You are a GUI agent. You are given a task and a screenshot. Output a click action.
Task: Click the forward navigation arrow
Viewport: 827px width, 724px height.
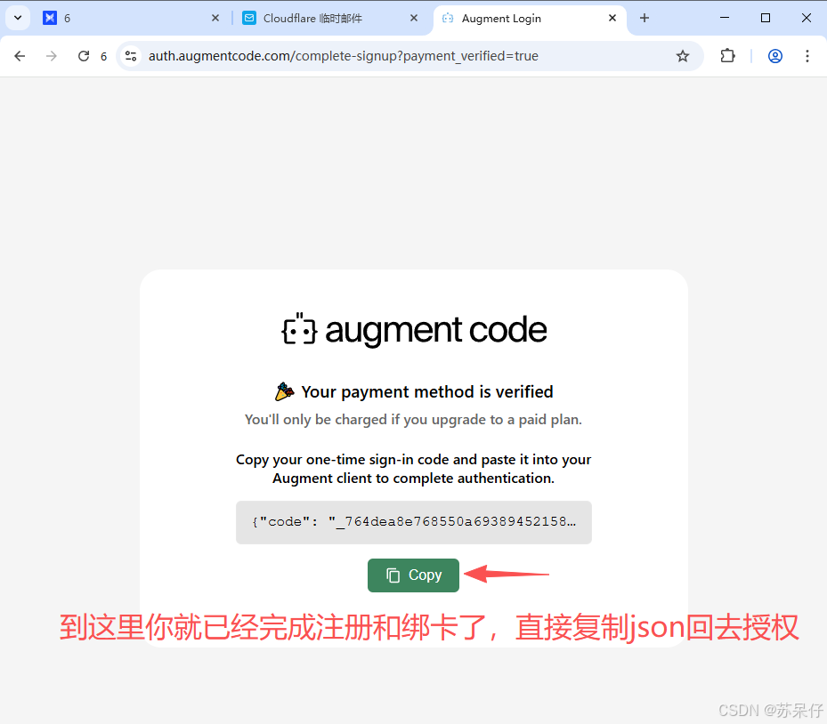51,56
